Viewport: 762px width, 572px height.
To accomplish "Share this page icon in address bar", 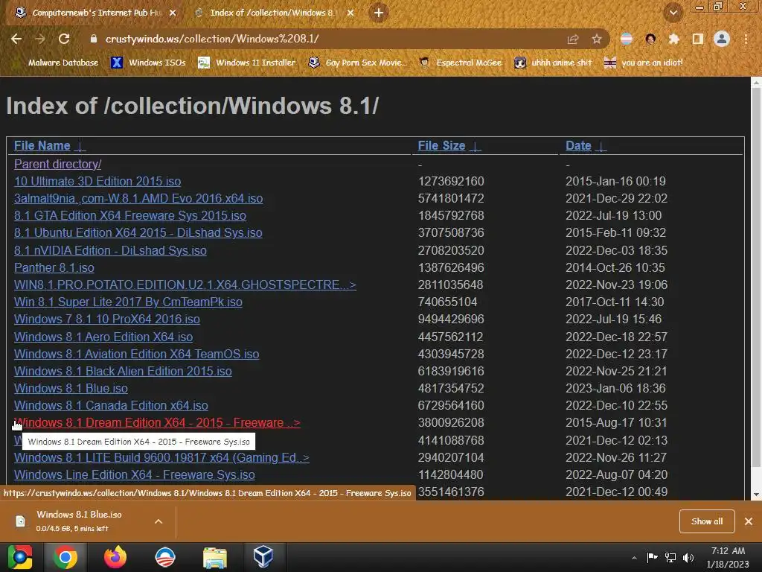I will point(573,39).
